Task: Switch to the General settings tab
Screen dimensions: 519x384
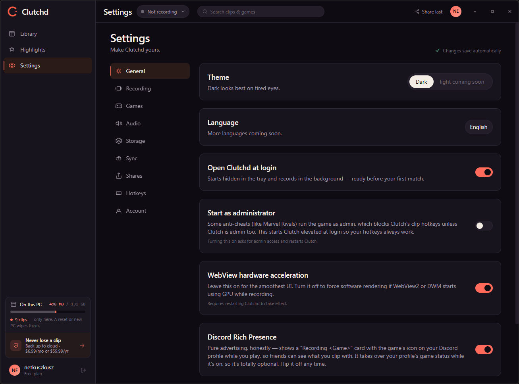Action: (150, 71)
